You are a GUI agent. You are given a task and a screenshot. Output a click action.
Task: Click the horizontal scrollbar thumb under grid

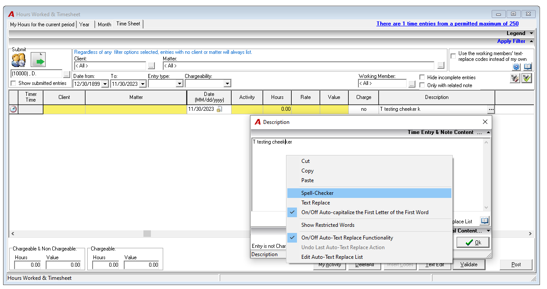coord(147,234)
